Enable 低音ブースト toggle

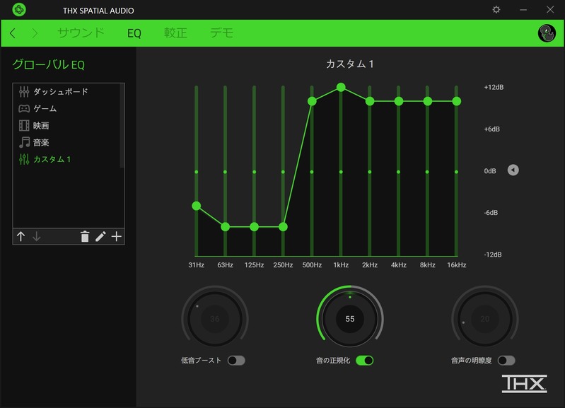click(236, 361)
